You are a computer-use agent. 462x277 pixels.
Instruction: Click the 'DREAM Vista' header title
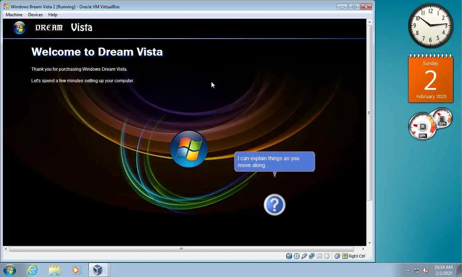point(64,27)
